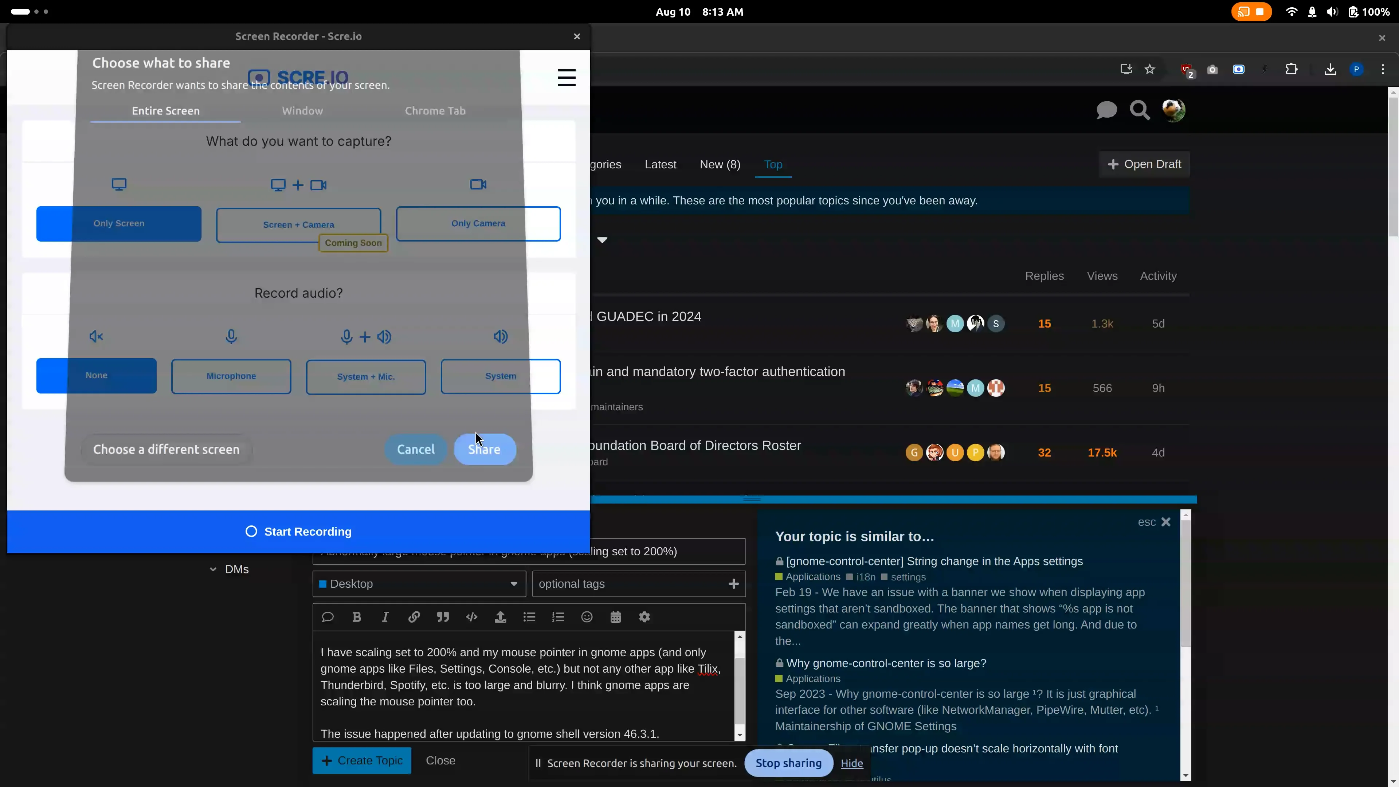The height and width of the screenshot is (787, 1399).
Task: Close similar topics panel with esc X
Action: point(1154,522)
